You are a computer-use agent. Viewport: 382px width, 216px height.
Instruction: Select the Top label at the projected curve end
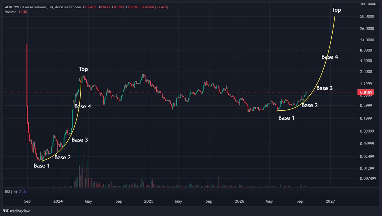pyautogui.click(x=336, y=10)
